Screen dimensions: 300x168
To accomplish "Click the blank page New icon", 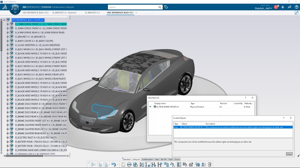I will tap(123, 164).
